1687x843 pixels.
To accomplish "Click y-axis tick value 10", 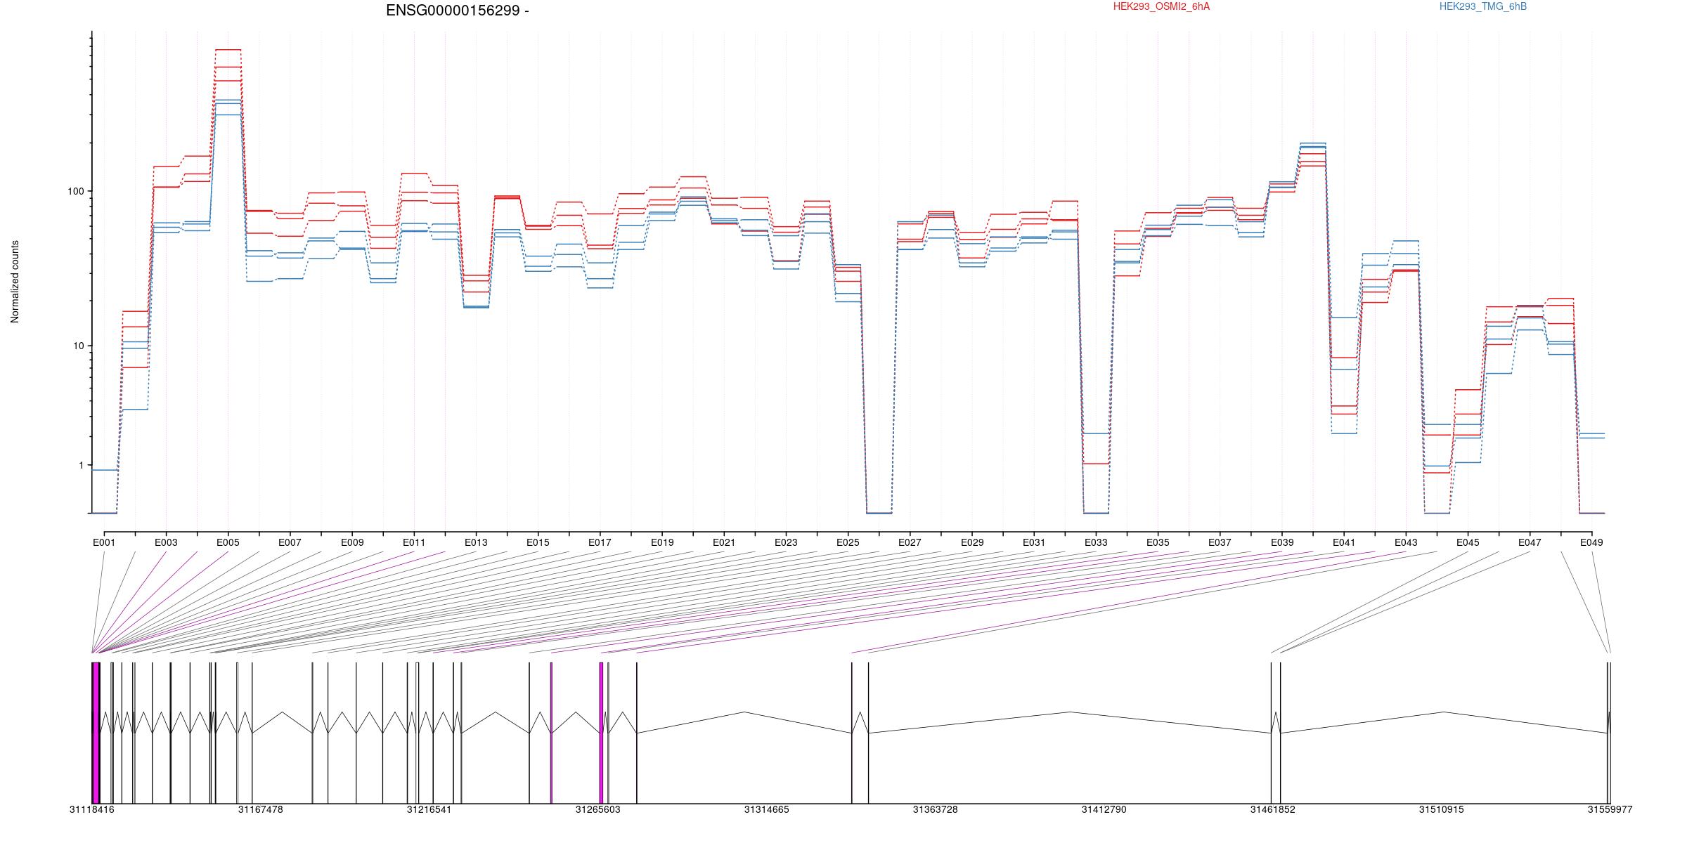I will point(77,346).
